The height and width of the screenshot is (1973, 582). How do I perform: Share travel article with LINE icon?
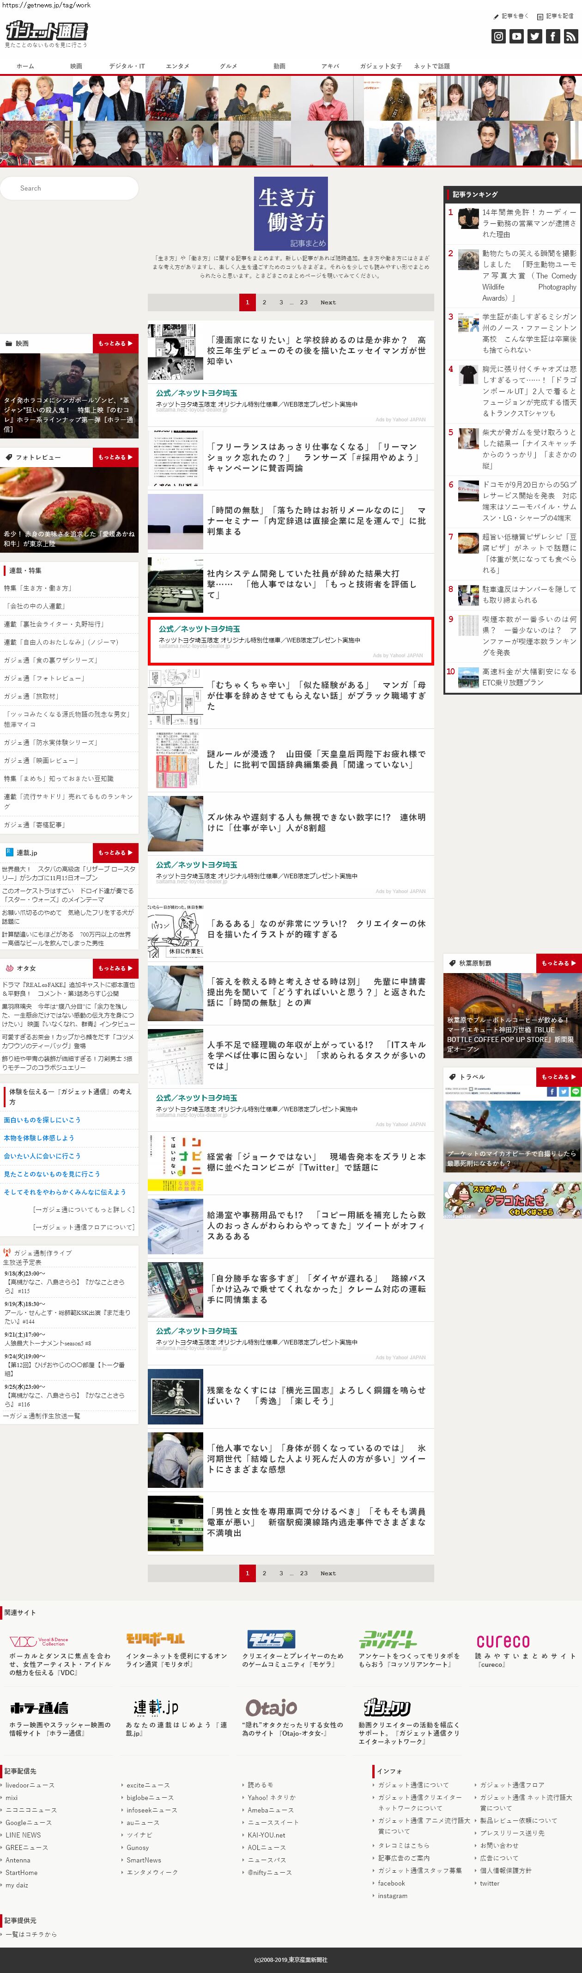click(x=576, y=1091)
